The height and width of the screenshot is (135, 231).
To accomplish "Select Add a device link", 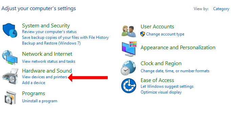I will tap(34, 83).
